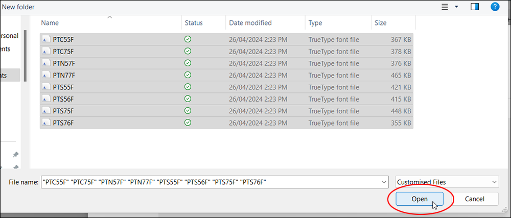
Task: Click the 367 KB size value
Action: pyautogui.click(x=401, y=40)
